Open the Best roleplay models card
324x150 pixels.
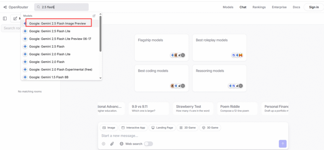point(220,48)
